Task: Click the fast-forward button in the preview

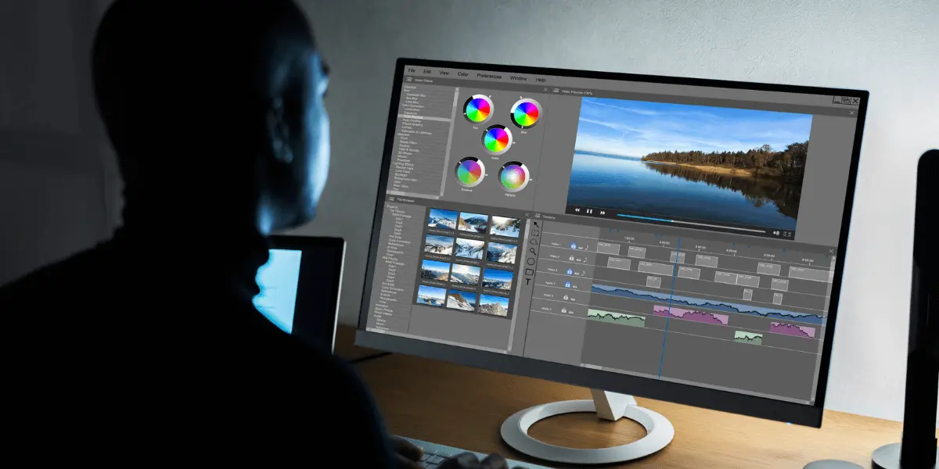Action: point(603,213)
